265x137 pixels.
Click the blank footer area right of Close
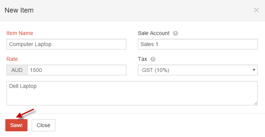click(159, 125)
